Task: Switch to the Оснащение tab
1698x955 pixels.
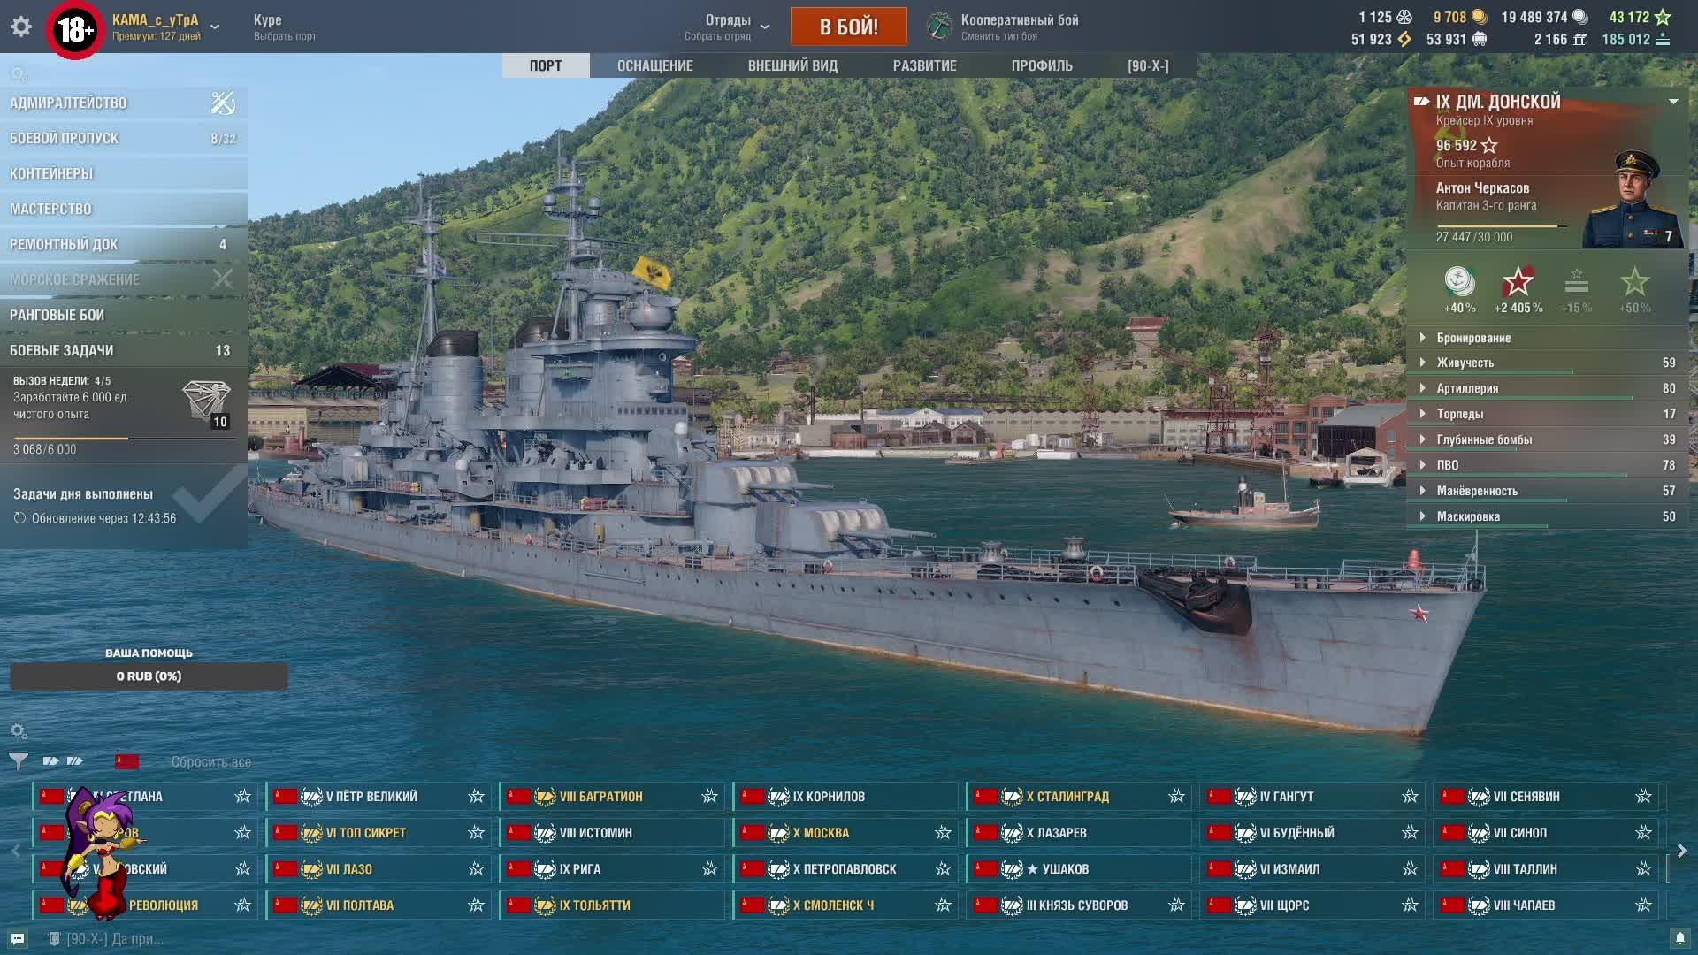Action: 654,65
